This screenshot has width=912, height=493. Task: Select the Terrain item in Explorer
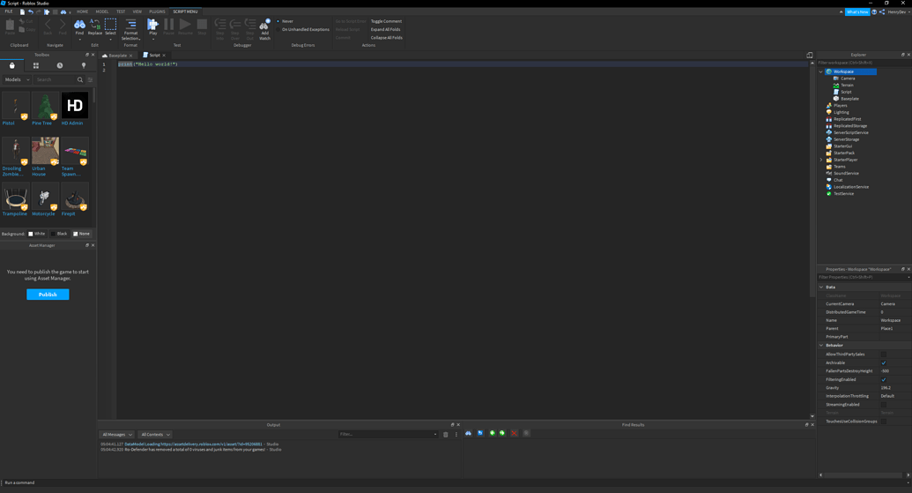coord(847,85)
